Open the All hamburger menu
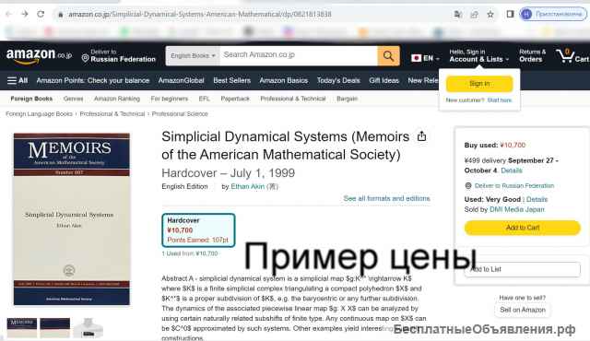 tap(18, 80)
